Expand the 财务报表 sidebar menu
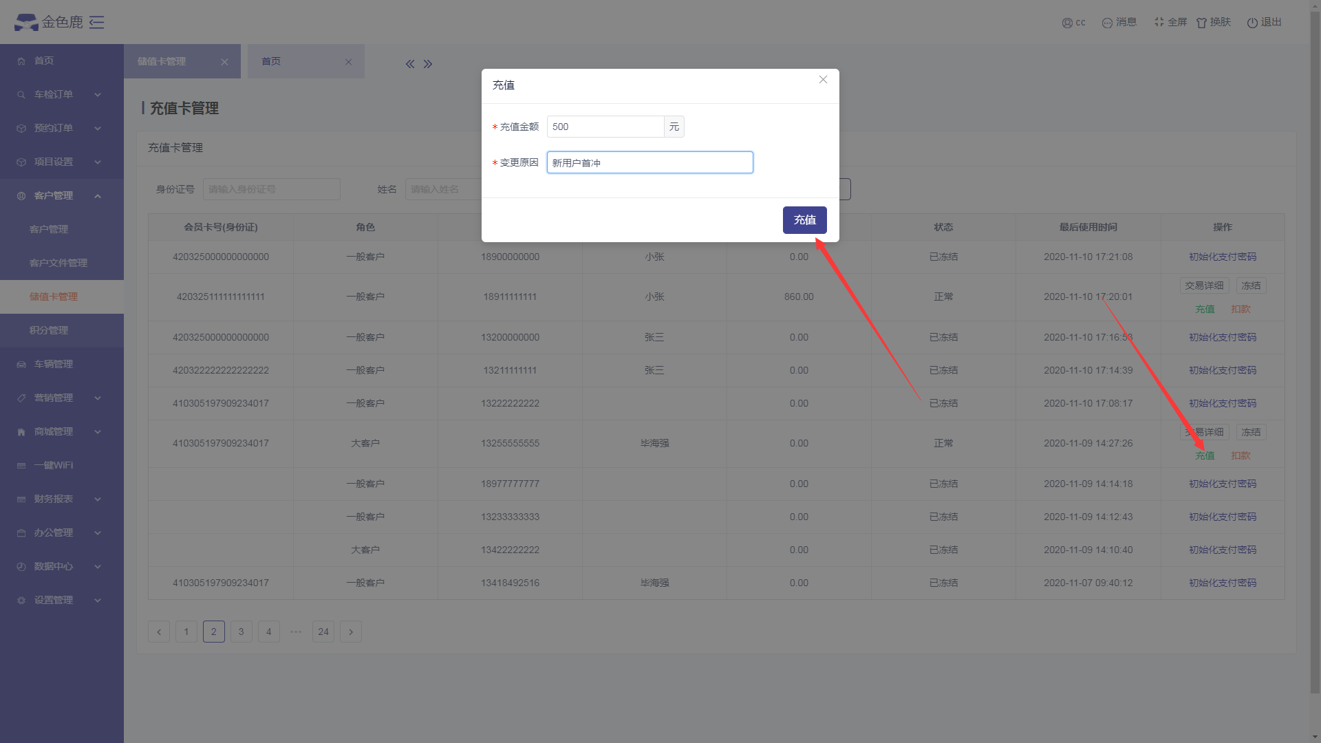 [x=62, y=499]
